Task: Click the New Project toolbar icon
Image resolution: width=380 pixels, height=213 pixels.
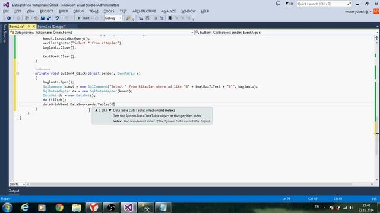Action: click(x=27, y=18)
